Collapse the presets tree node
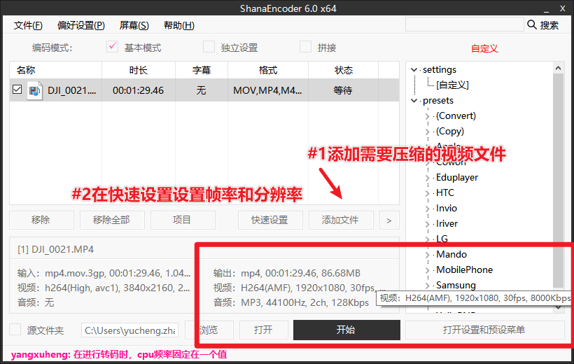This screenshot has height=364, width=574. (414, 100)
